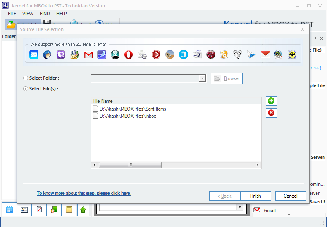Click the Folder panel header label
Screen dimensions: 327x227
click(9, 36)
